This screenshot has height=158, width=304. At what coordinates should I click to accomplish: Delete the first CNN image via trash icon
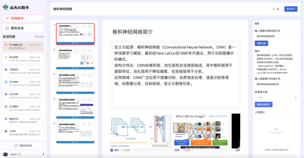click(123, 150)
